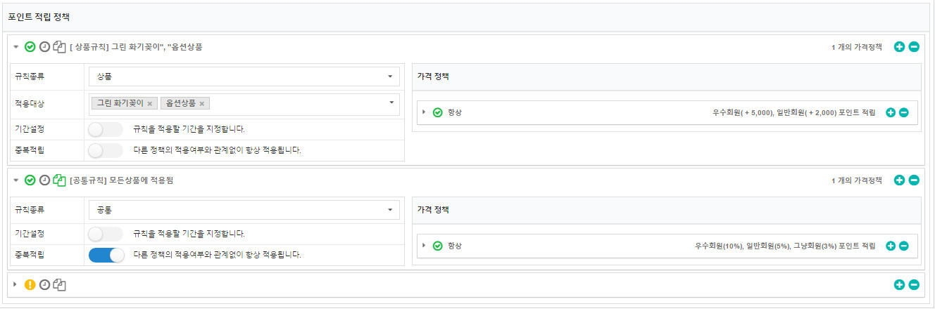Click clock icon on 공통규칙 rule header
Image resolution: width=935 pixels, height=311 pixels.
(45, 180)
